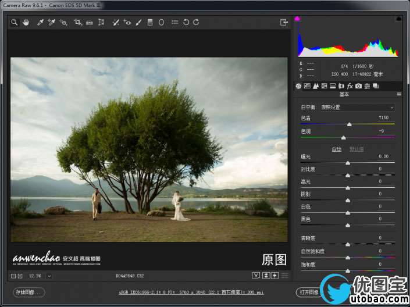The width and height of the screenshot is (410, 307).
Task: Open the 基本 panel options menu
Action: pyautogui.click(x=399, y=94)
